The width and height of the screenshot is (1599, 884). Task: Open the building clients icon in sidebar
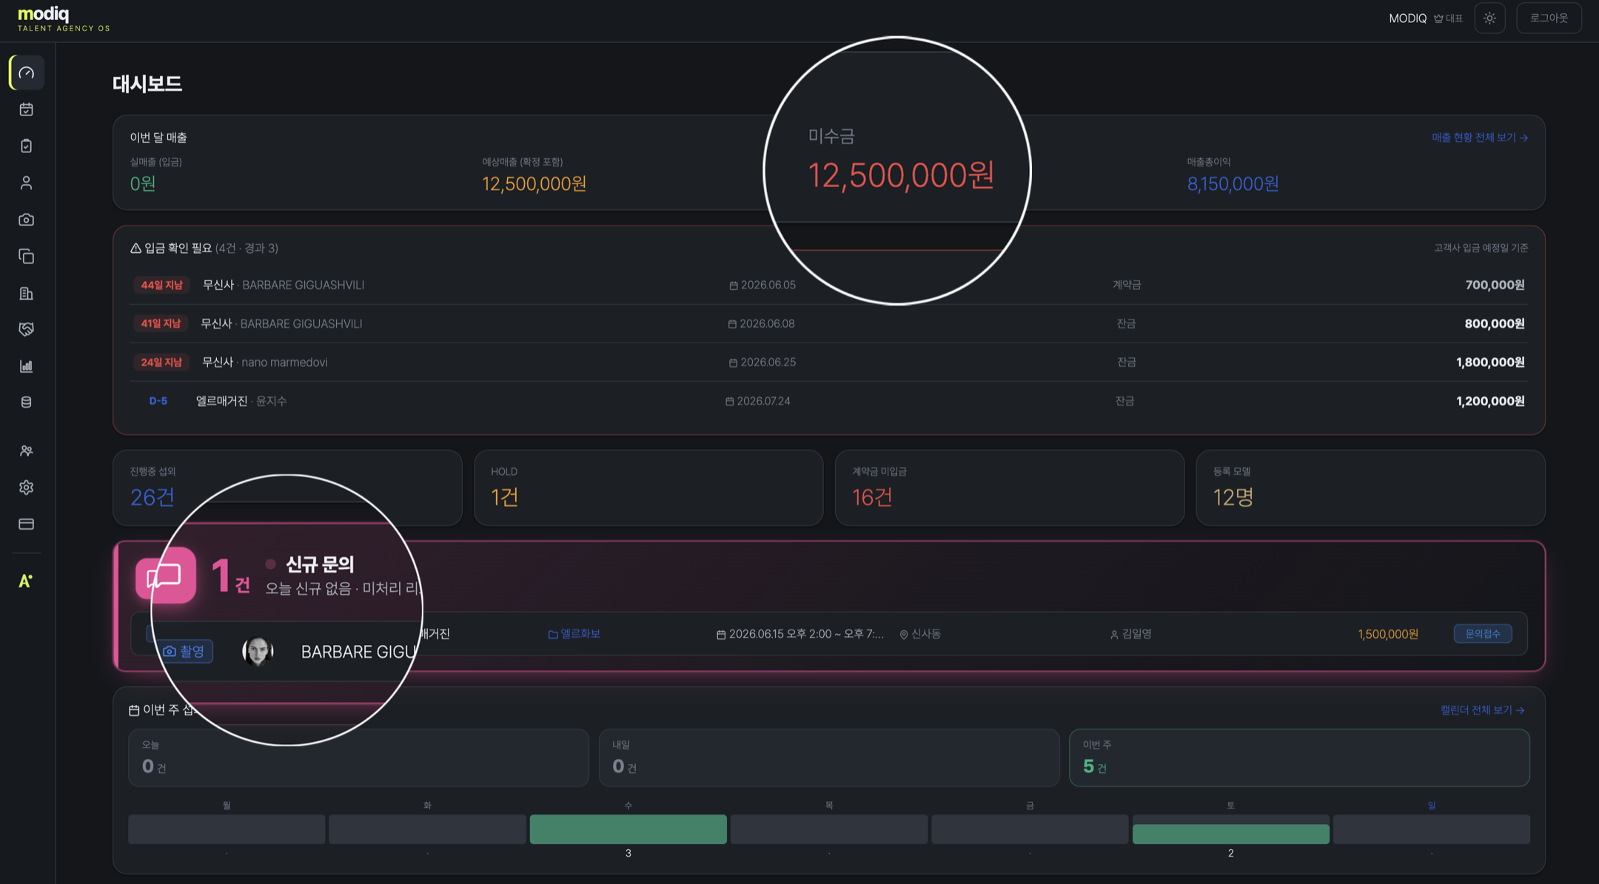click(27, 294)
